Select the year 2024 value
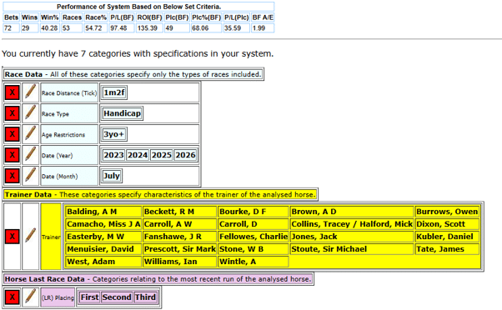Screen dimensions: 502x310 coord(138,155)
